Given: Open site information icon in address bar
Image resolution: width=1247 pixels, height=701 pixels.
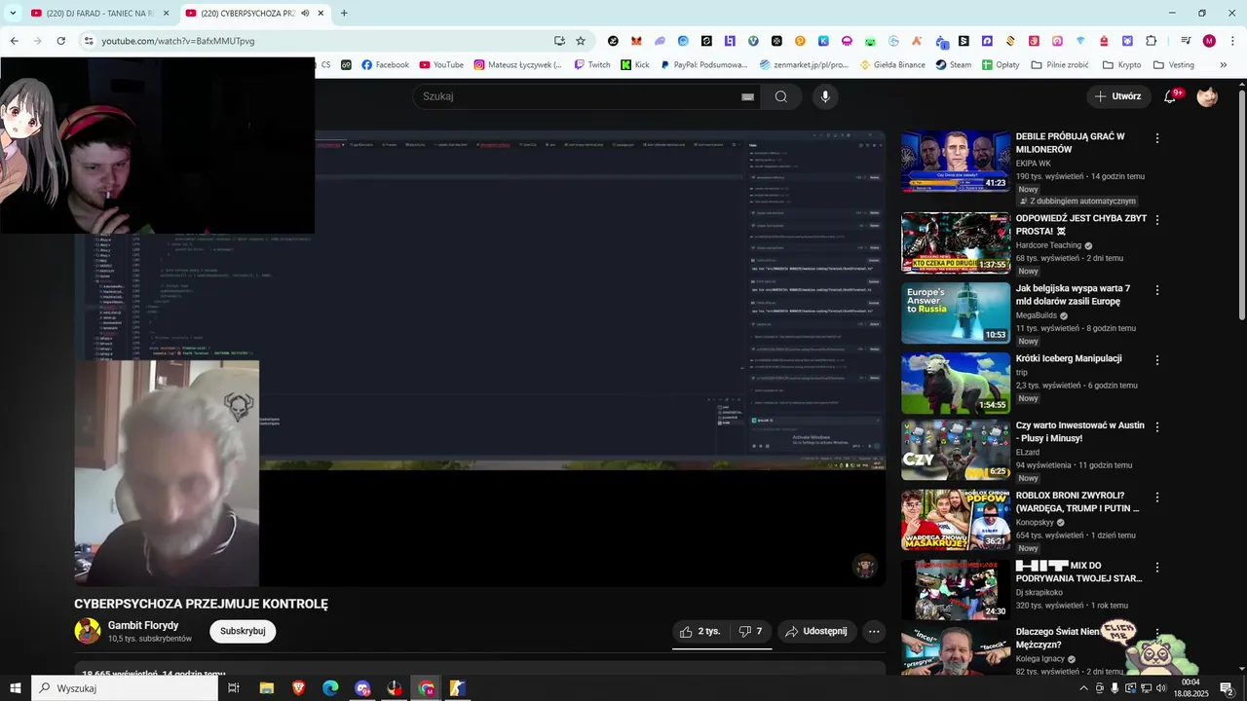Looking at the screenshot, I should [x=89, y=41].
